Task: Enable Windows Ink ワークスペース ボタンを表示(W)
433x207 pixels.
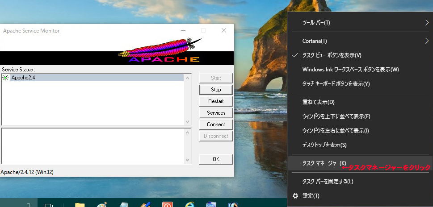Action: pyautogui.click(x=360, y=70)
